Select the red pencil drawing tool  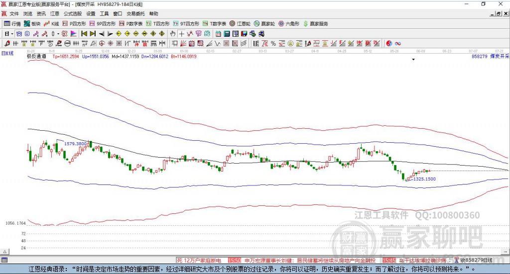[7, 43]
